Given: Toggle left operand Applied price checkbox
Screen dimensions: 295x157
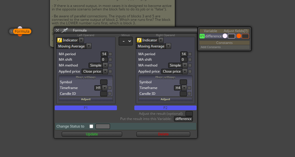Looking at the screenshot, I should coord(110,71).
